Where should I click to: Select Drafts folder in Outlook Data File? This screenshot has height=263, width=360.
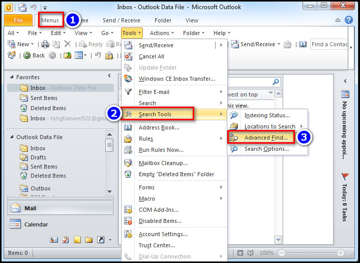click(33, 157)
